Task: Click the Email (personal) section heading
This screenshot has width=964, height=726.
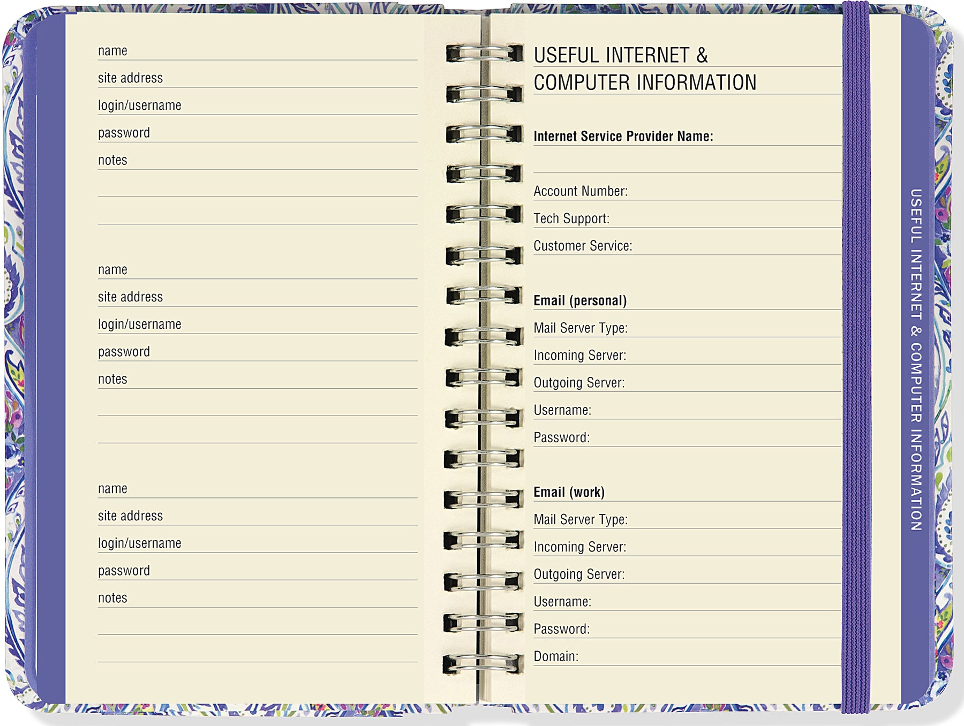Action: coord(580,300)
